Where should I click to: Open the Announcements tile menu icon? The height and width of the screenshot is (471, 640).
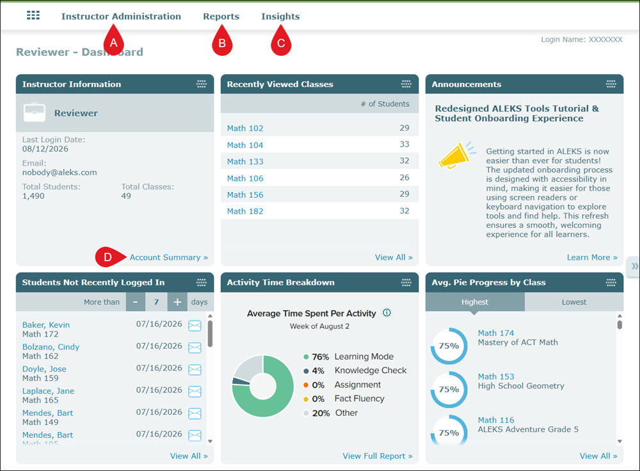coord(611,84)
